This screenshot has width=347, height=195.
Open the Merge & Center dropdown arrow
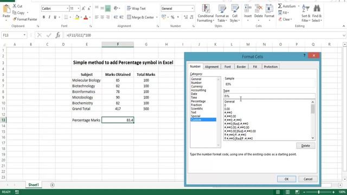pos(157,17)
